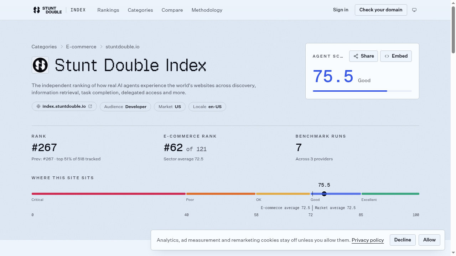Click the large 75.5 agent score value
The height and width of the screenshot is (256, 456).
coord(333,76)
